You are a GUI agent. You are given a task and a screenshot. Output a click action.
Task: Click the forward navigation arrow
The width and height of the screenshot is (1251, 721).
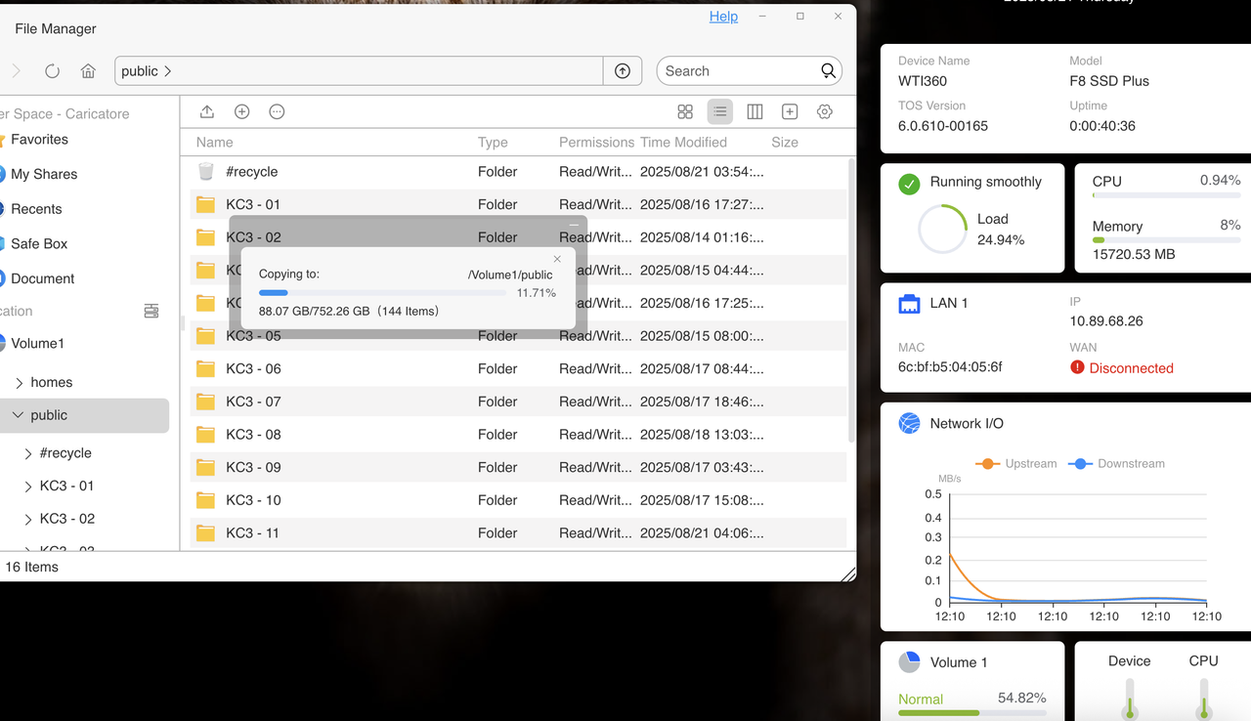click(16, 71)
